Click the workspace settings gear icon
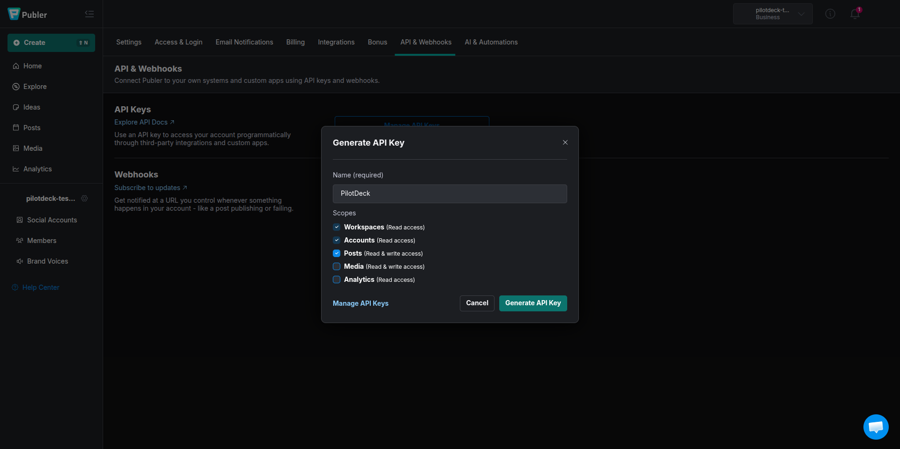This screenshot has height=449, width=900. click(84, 199)
